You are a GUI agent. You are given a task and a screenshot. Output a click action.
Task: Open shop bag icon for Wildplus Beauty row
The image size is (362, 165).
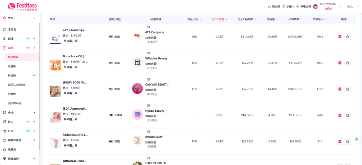[x=340, y=63]
